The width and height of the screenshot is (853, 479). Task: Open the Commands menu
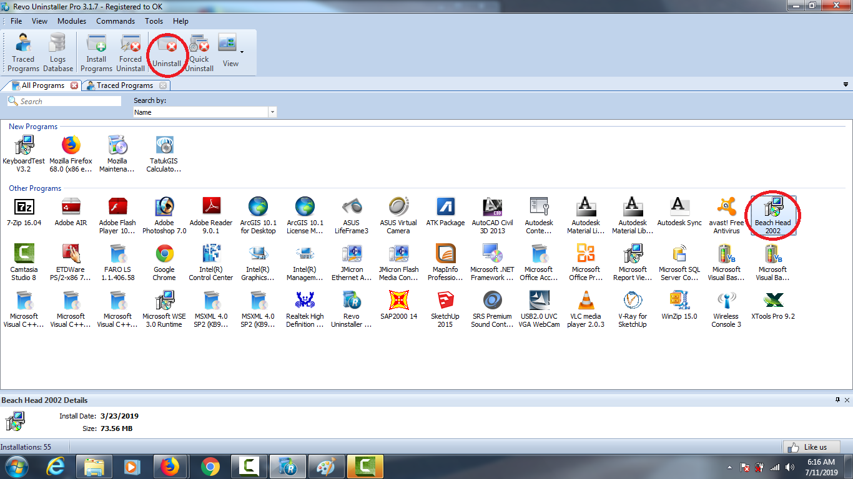[116, 21]
